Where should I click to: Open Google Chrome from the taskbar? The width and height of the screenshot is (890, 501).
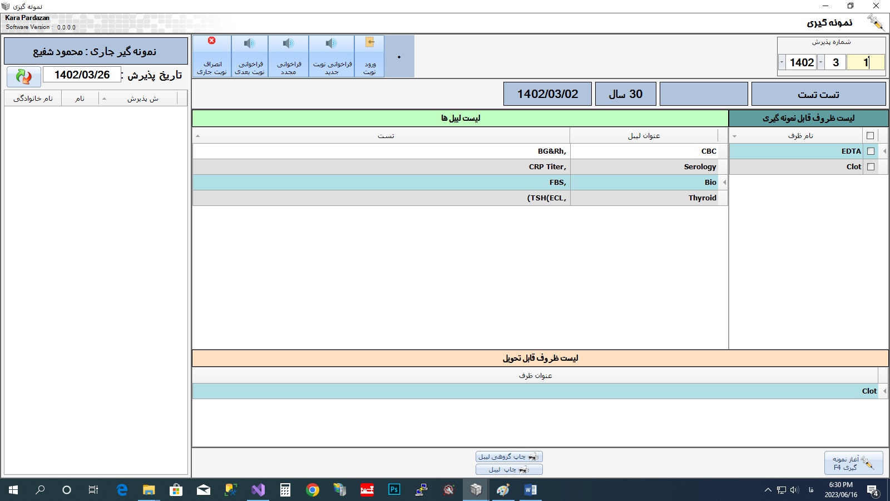click(313, 490)
